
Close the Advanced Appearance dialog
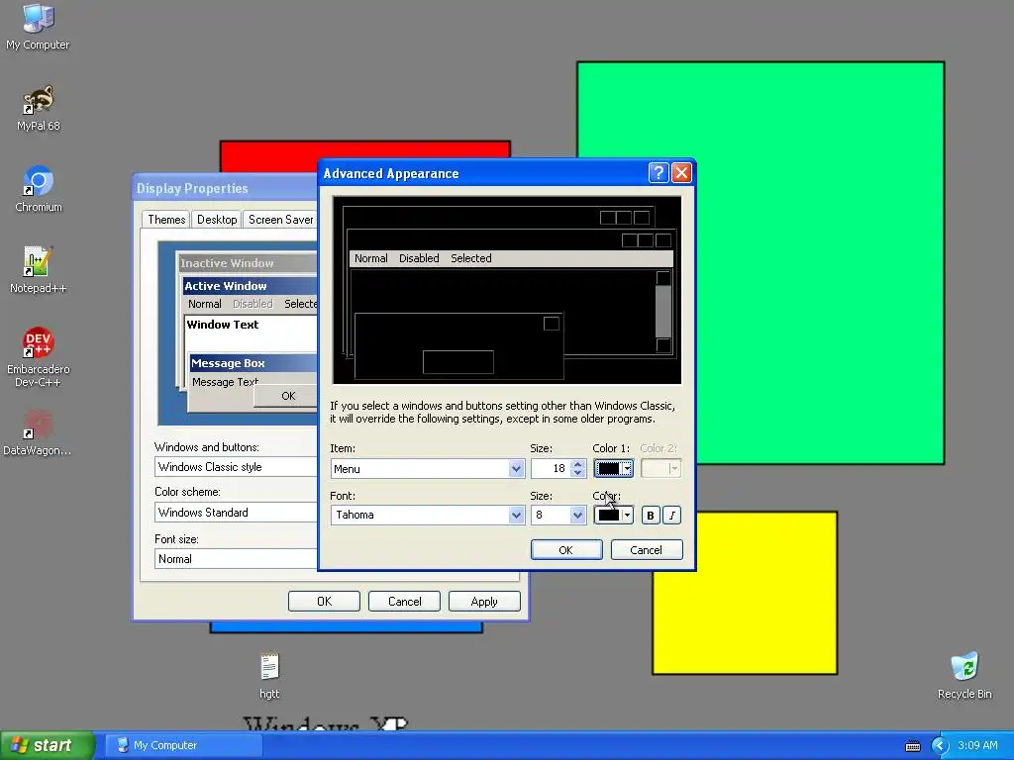tap(681, 172)
